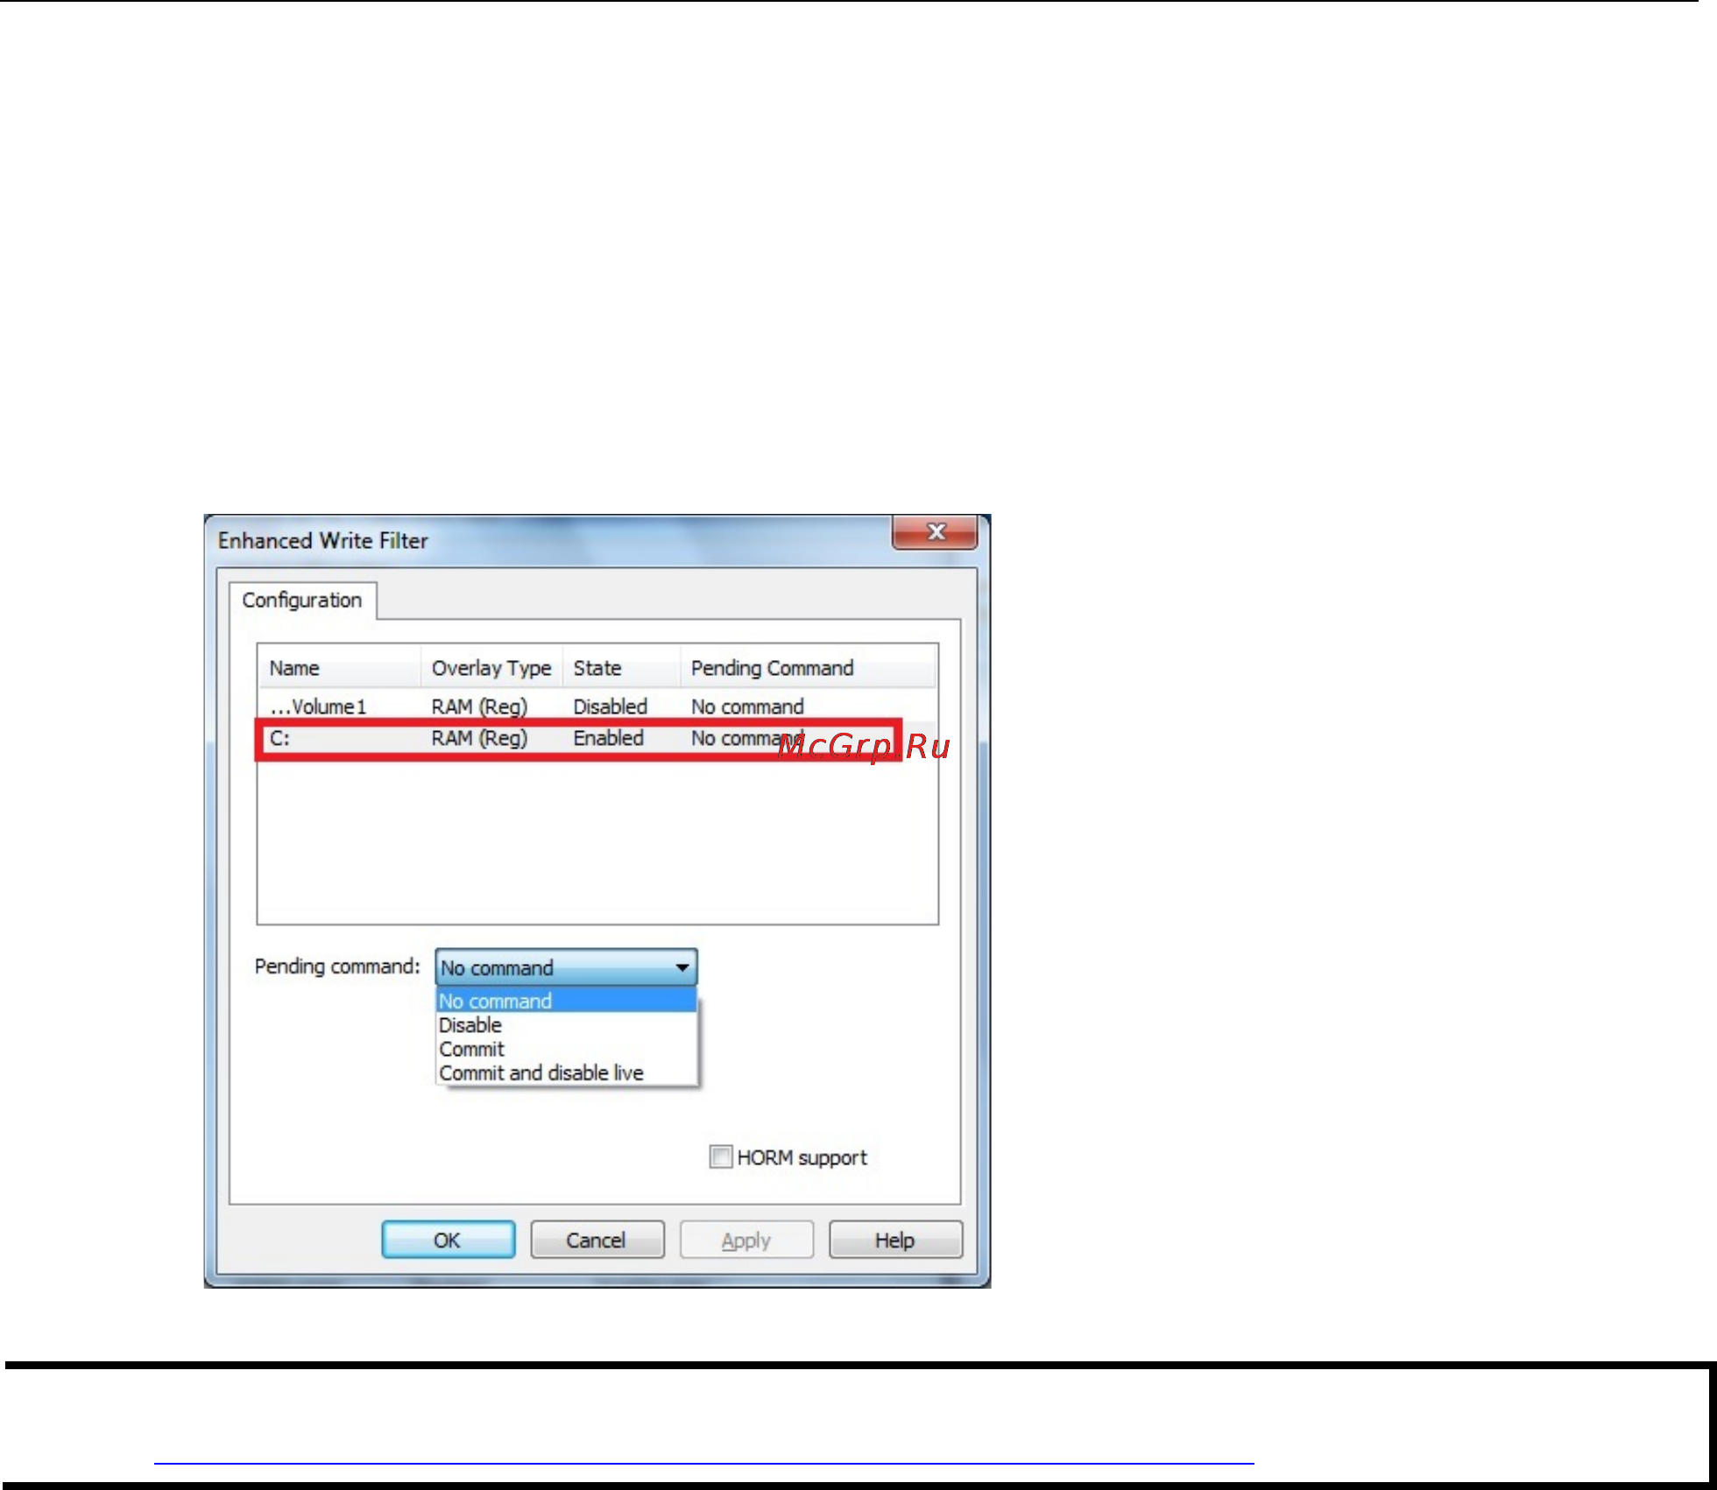This screenshot has height=1490, width=1717.
Task: Select the ...Volume1 row
Action: [597, 706]
